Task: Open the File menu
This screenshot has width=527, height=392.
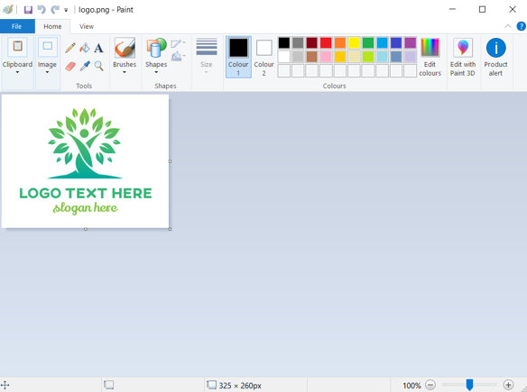Action: [x=17, y=26]
